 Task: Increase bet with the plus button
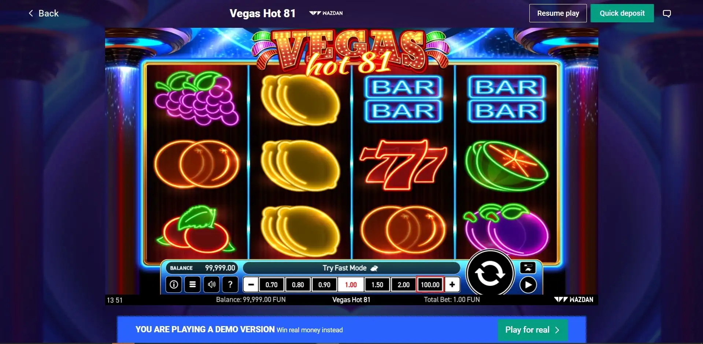point(452,284)
